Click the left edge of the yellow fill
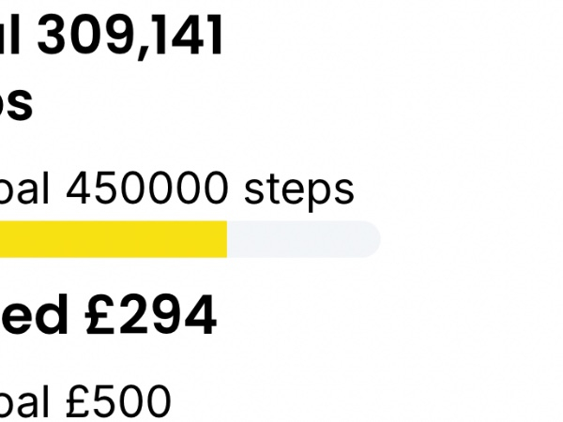563x422 pixels. point(3,239)
